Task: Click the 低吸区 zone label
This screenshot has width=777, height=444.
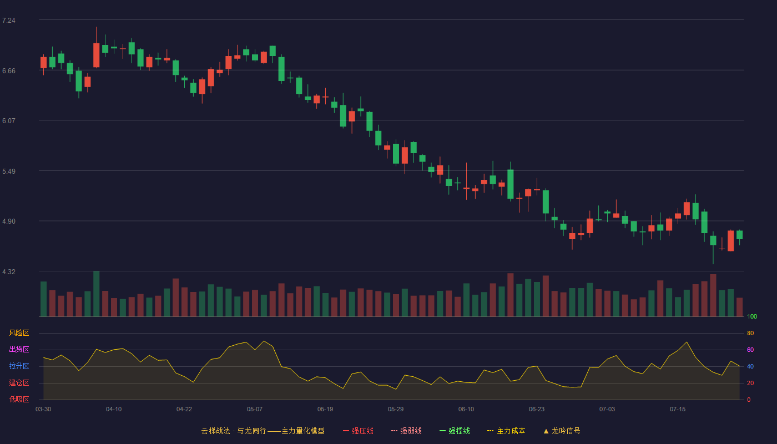Action: 19,399
